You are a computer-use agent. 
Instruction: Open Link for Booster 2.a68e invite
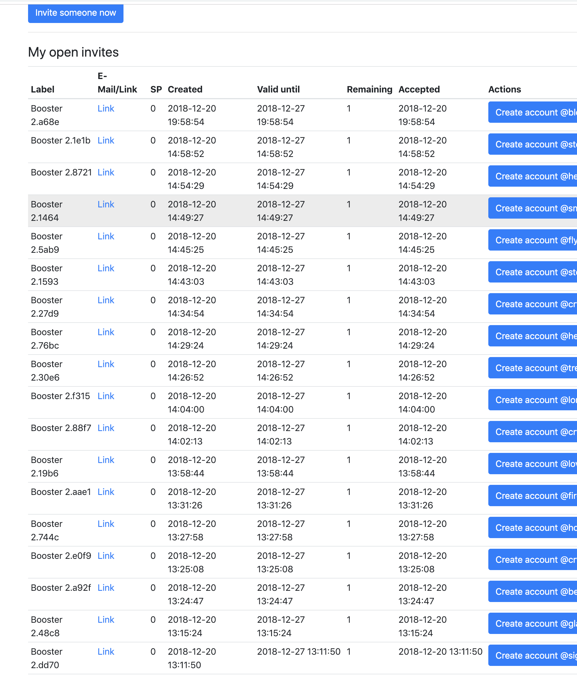tap(106, 109)
